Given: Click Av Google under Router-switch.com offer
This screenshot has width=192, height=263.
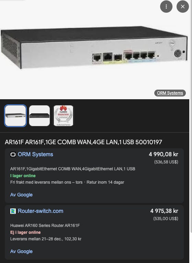Looking at the screenshot, I should click(x=21, y=251).
